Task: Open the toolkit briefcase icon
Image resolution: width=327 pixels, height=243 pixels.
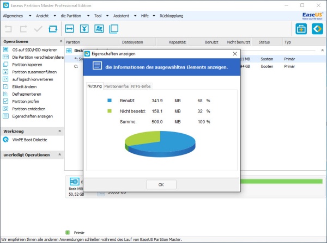Action: click(x=301, y=29)
